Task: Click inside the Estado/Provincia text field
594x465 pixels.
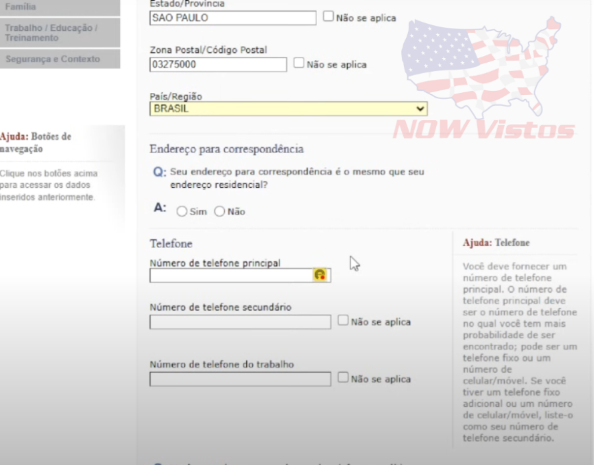Action: coord(231,17)
